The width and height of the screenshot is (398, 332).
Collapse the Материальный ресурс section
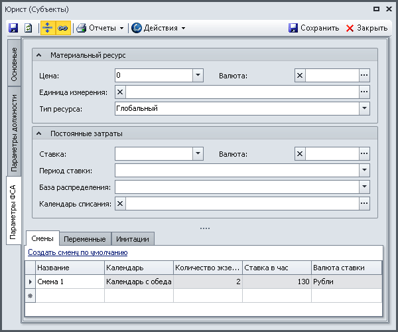(x=38, y=55)
